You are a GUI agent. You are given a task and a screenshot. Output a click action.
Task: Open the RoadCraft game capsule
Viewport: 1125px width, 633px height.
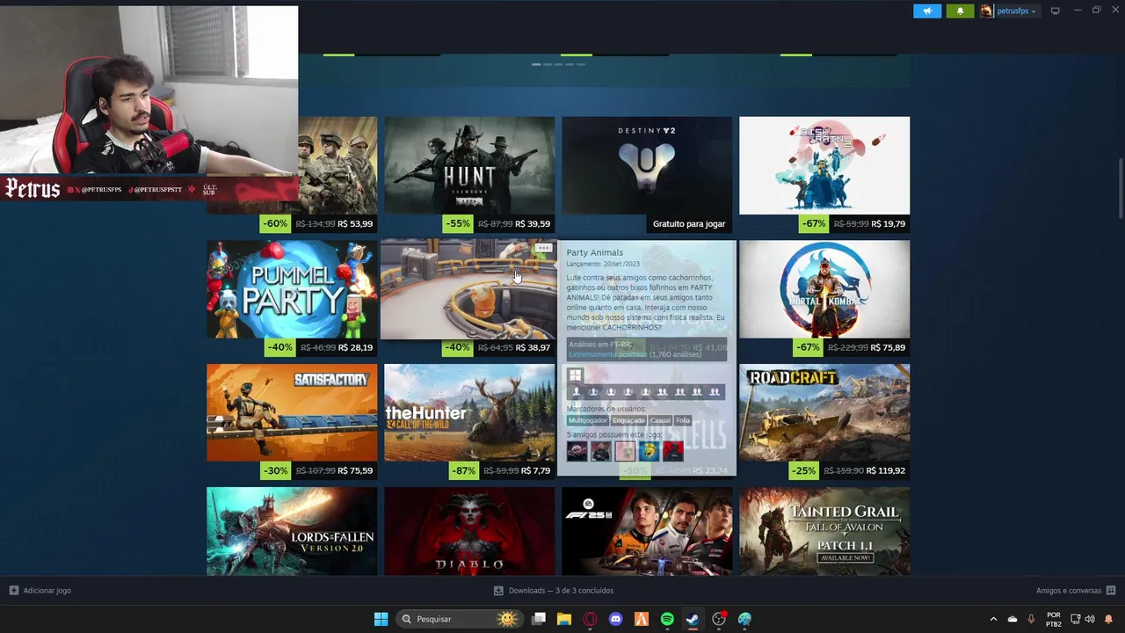pos(824,413)
